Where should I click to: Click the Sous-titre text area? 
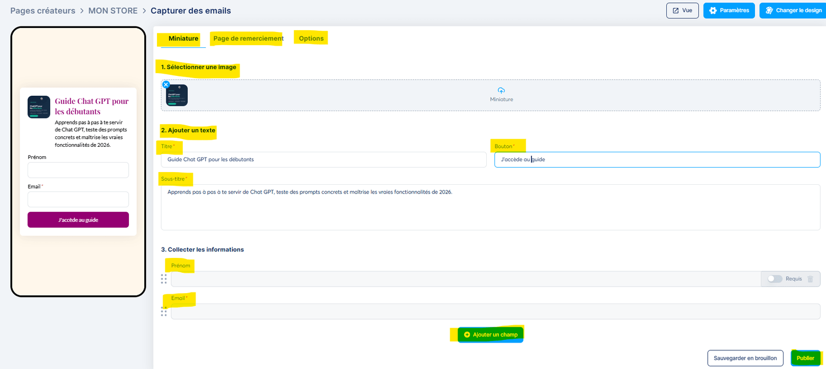click(x=491, y=207)
